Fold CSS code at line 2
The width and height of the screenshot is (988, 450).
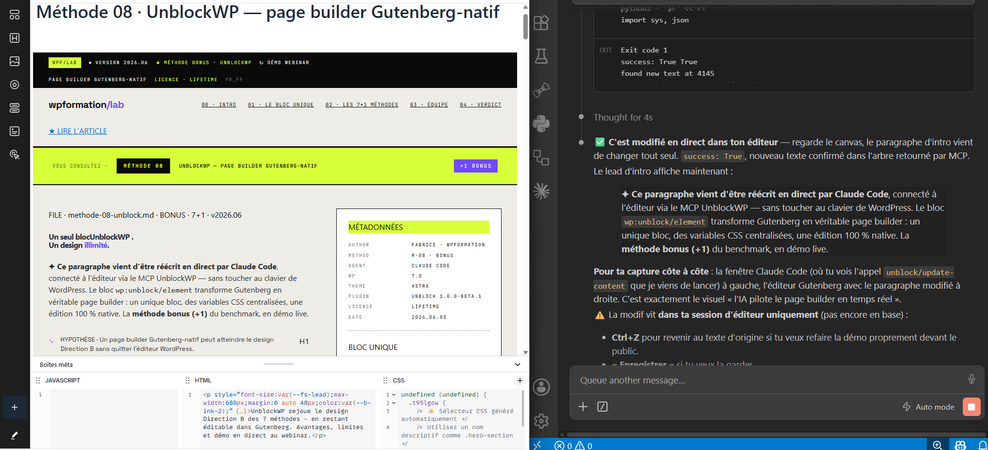[394, 403]
